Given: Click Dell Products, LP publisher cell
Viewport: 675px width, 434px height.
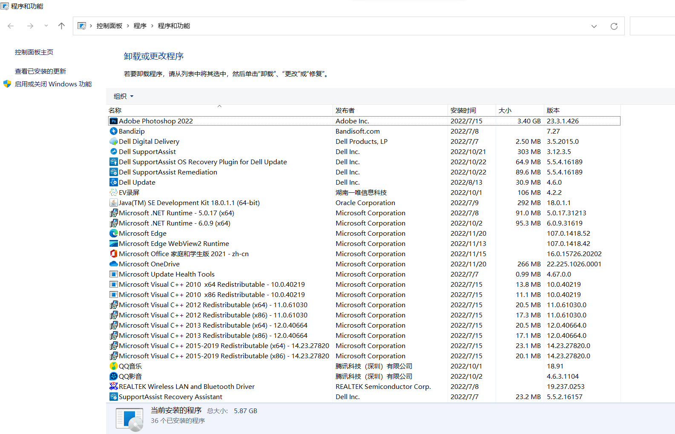Looking at the screenshot, I should [362, 142].
